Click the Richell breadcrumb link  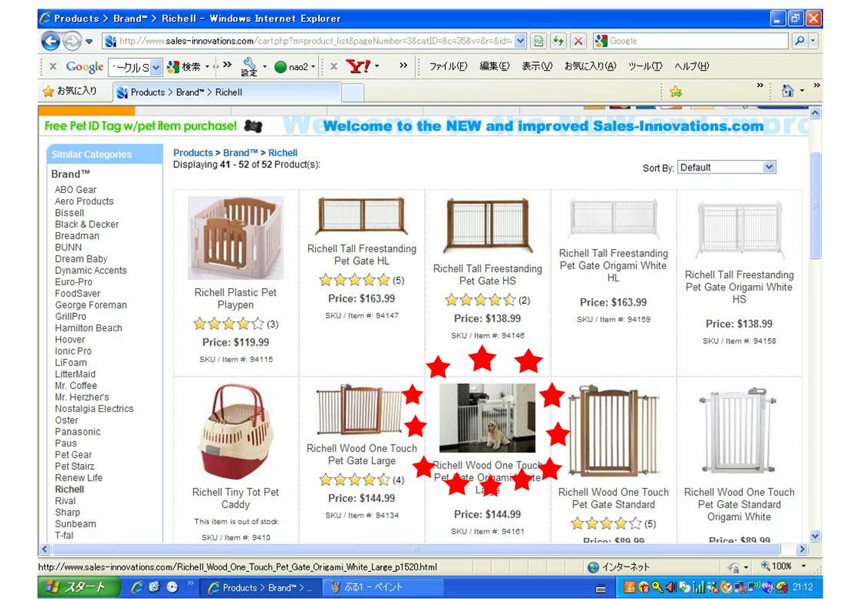point(283,153)
